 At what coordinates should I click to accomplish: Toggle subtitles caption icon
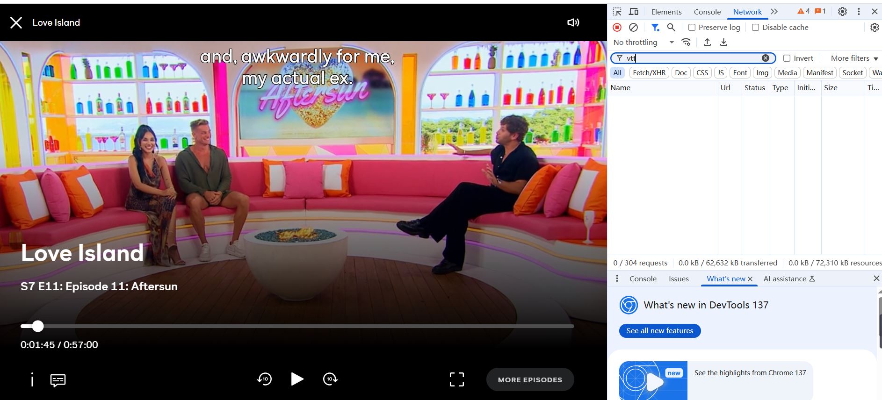tap(58, 380)
